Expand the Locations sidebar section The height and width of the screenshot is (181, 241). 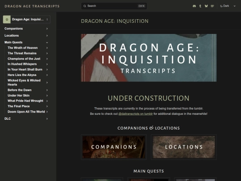47,36
